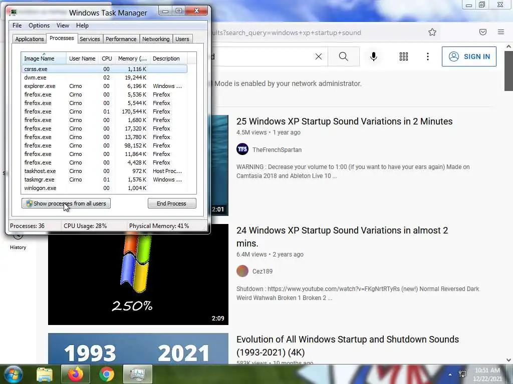Click the 250% Windows logo video thumbnail
The height and width of the screenshot is (384, 513).
pos(138,279)
